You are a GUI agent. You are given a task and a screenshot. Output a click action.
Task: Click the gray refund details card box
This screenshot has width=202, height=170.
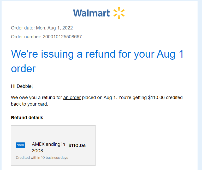click(53, 145)
